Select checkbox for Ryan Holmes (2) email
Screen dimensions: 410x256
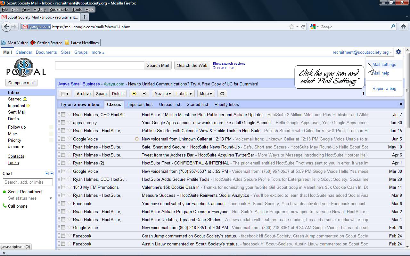(x=63, y=163)
